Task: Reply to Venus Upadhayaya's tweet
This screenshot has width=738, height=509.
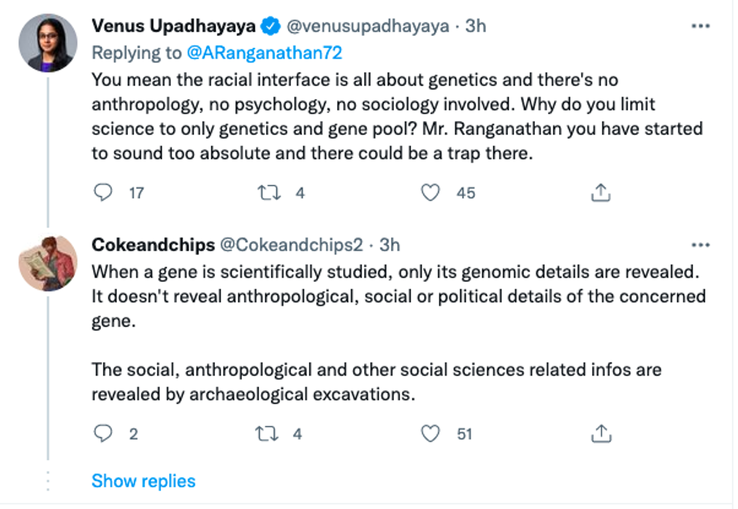Action: coord(103,192)
